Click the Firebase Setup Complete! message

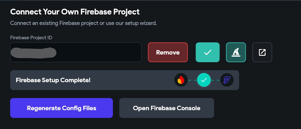[x=53, y=80]
